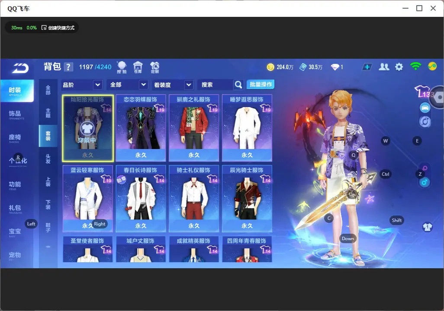Click the diamond currency icon
This screenshot has height=311, width=444.
click(x=335, y=67)
